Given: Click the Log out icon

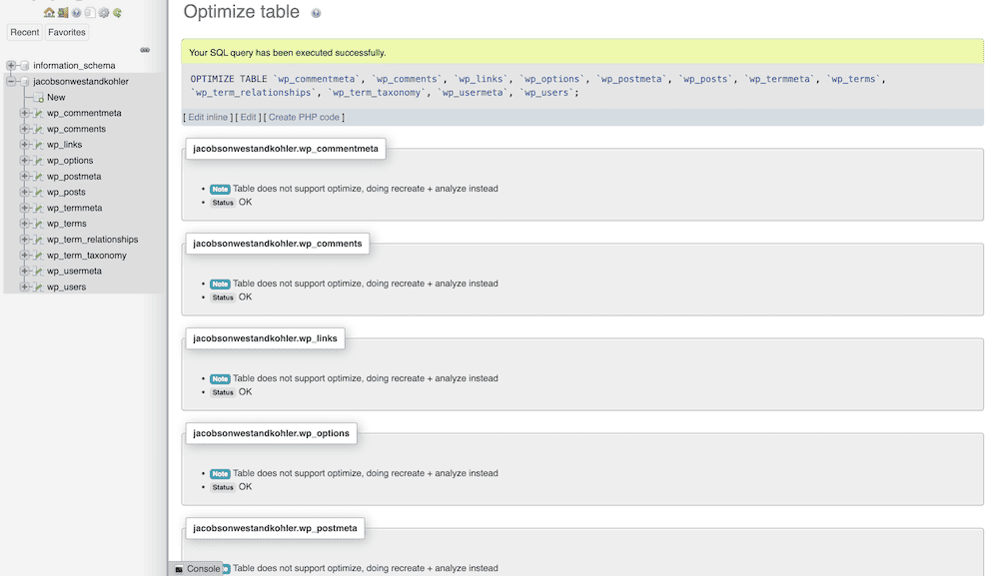Looking at the screenshot, I should pyautogui.click(x=62, y=12).
